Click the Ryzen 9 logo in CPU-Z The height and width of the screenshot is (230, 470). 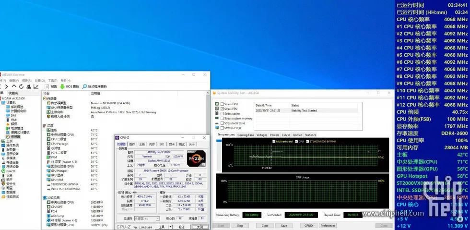coord(196,158)
